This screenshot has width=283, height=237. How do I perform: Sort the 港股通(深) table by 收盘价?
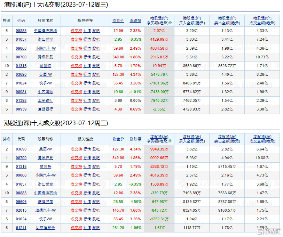click(118, 139)
